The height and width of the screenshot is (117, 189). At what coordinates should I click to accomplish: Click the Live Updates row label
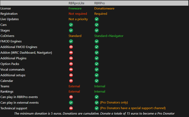pyautogui.click(x=9, y=19)
